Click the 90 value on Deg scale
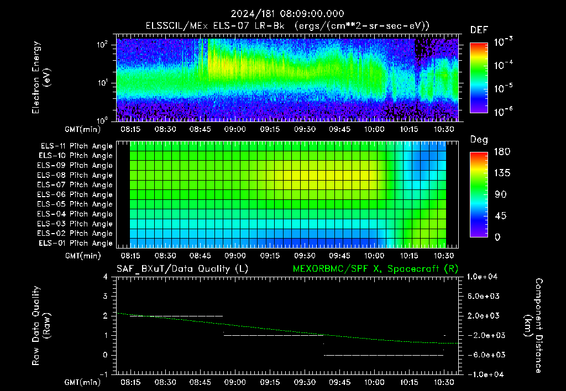 [501, 194]
